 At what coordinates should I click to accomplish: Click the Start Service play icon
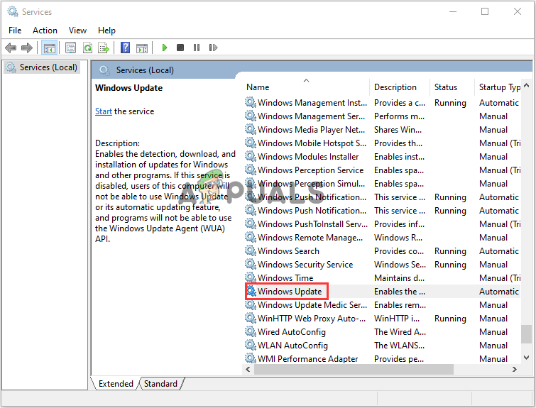click(x=165, y=48)
